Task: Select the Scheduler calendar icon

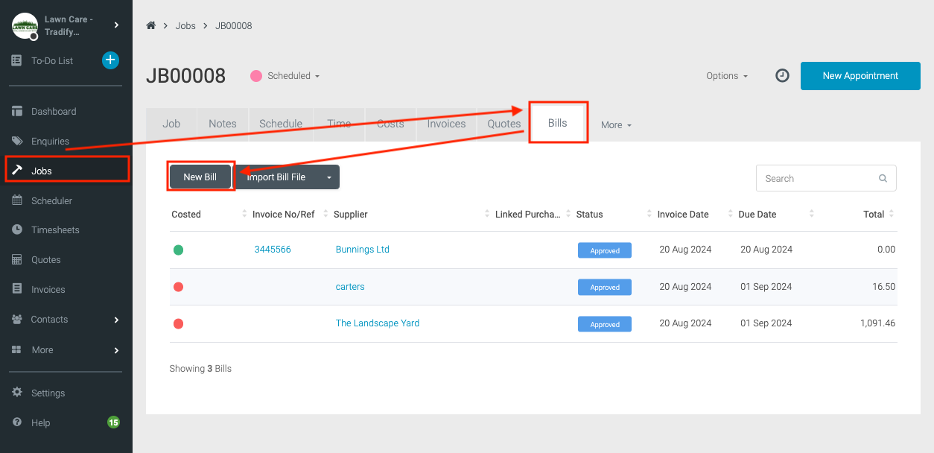Action: click(16, 200)
